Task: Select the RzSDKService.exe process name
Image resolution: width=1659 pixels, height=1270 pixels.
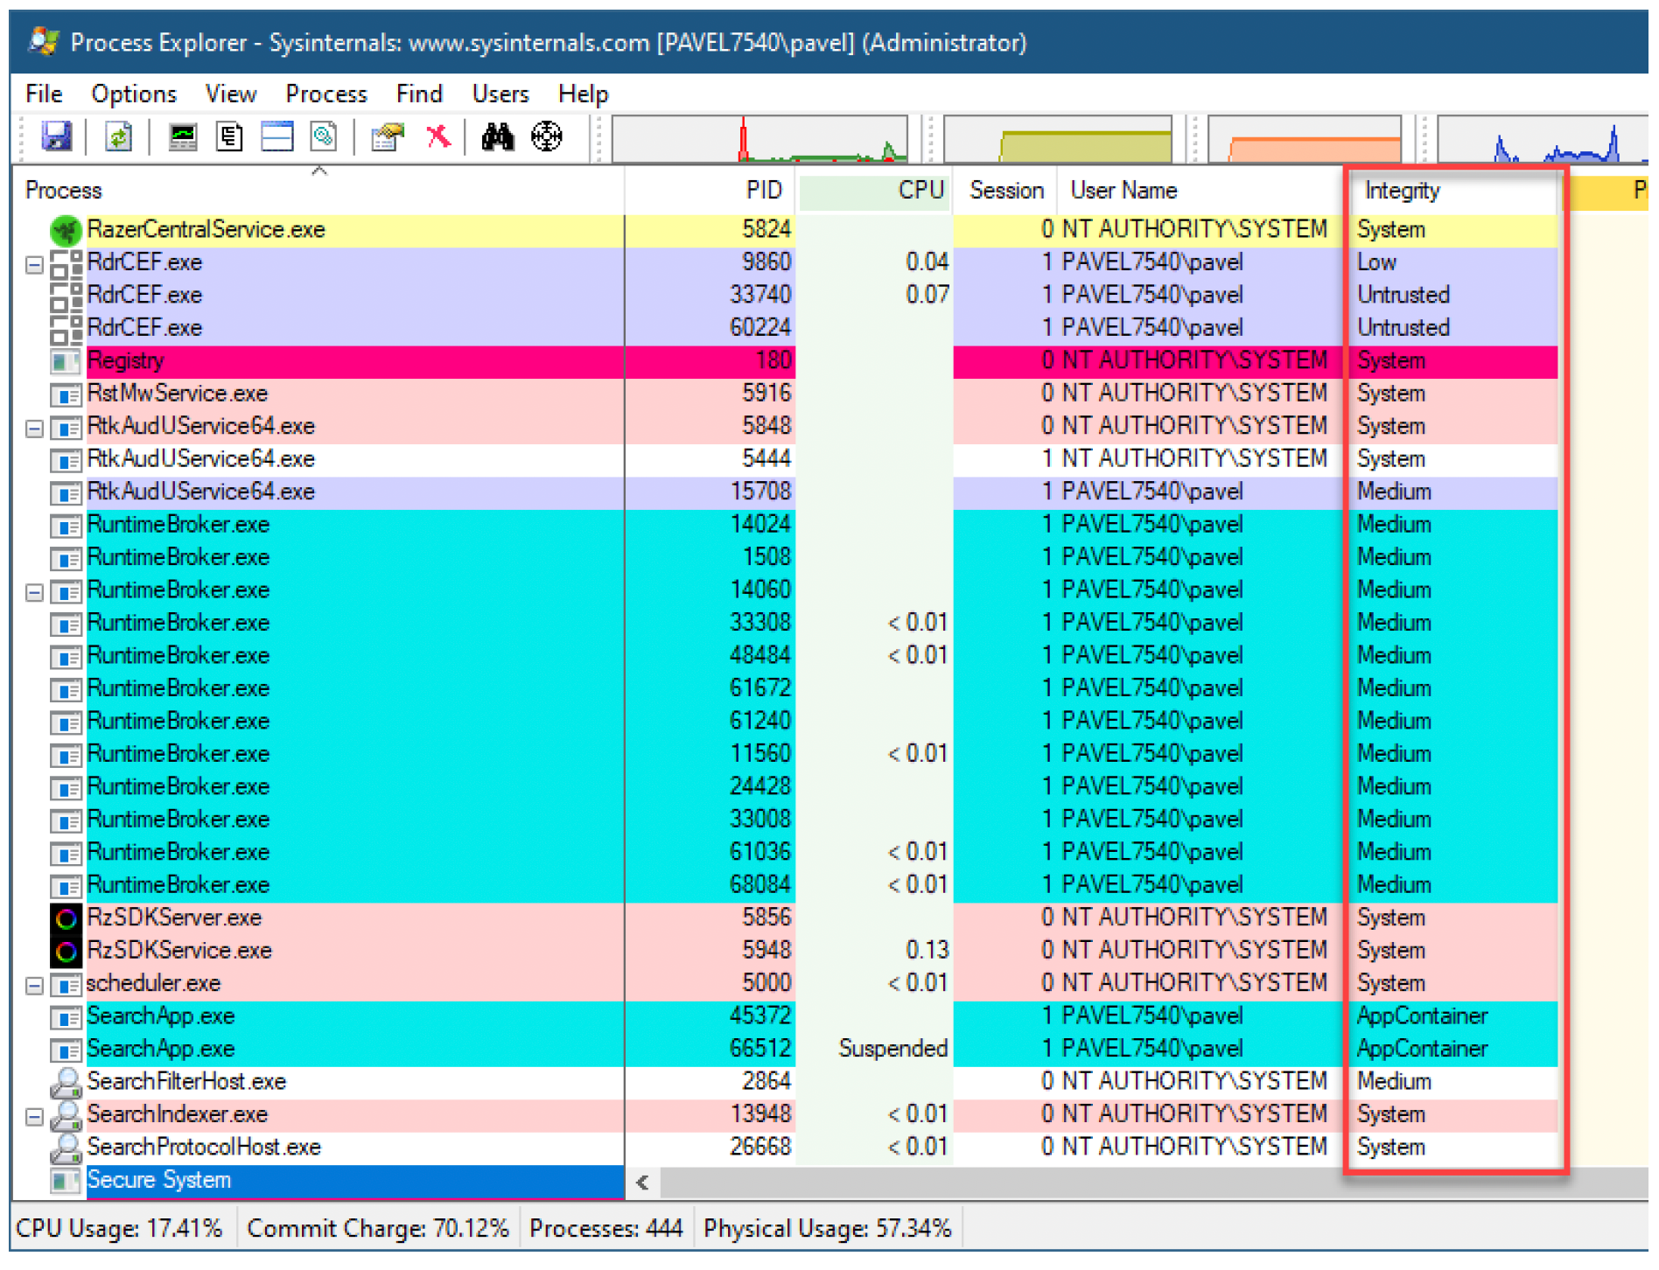Action: [x=179, y=952]
